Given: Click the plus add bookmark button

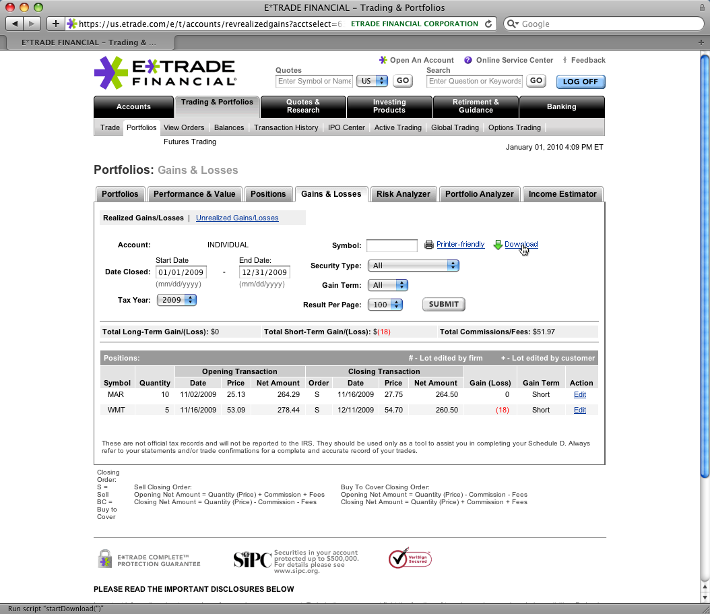Looking at the screenshot, I should coord(56,24).
